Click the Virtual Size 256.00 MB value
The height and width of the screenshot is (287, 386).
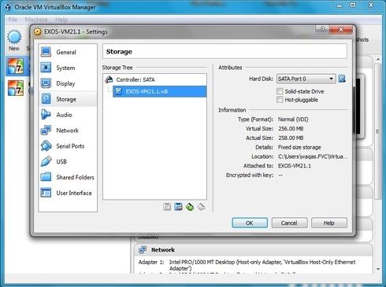click(291, 129)
